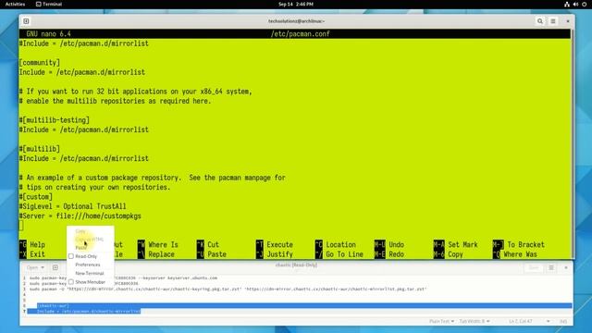The image size is (592, 333).
Task: Click GNU nano 6.4 header text
Action: click(x=48, y=34)
